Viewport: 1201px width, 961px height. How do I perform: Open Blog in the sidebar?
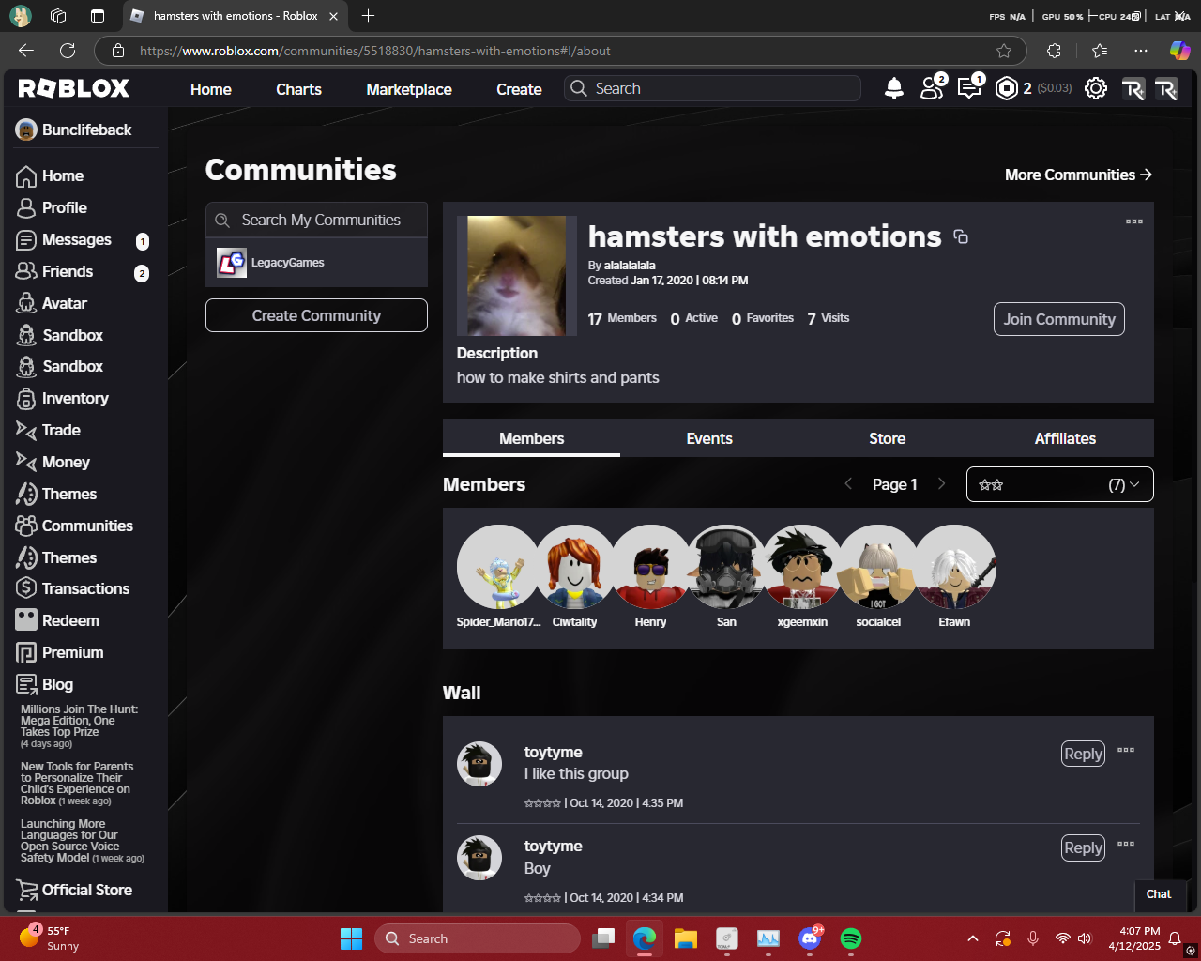point(44,685)
